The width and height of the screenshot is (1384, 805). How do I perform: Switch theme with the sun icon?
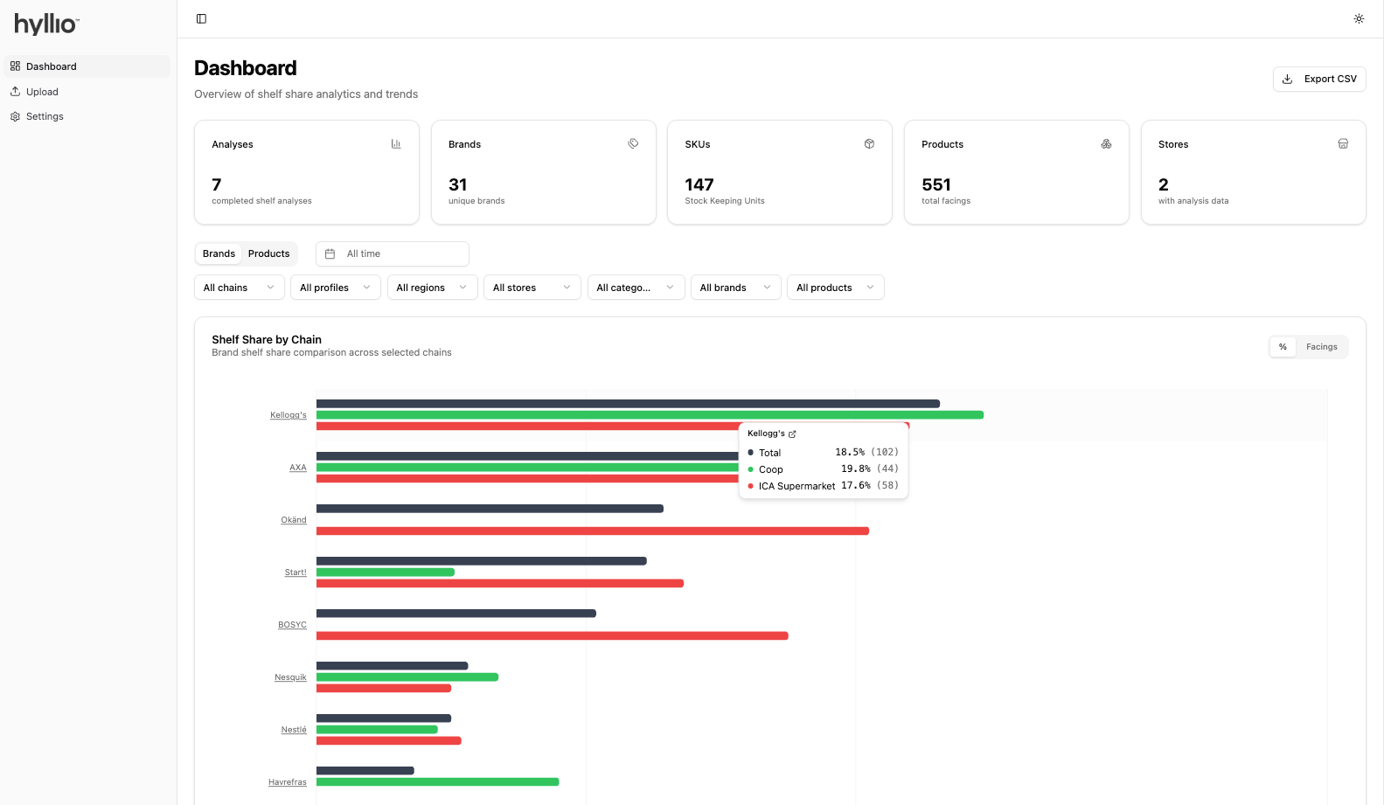[x=1359, y=18]
